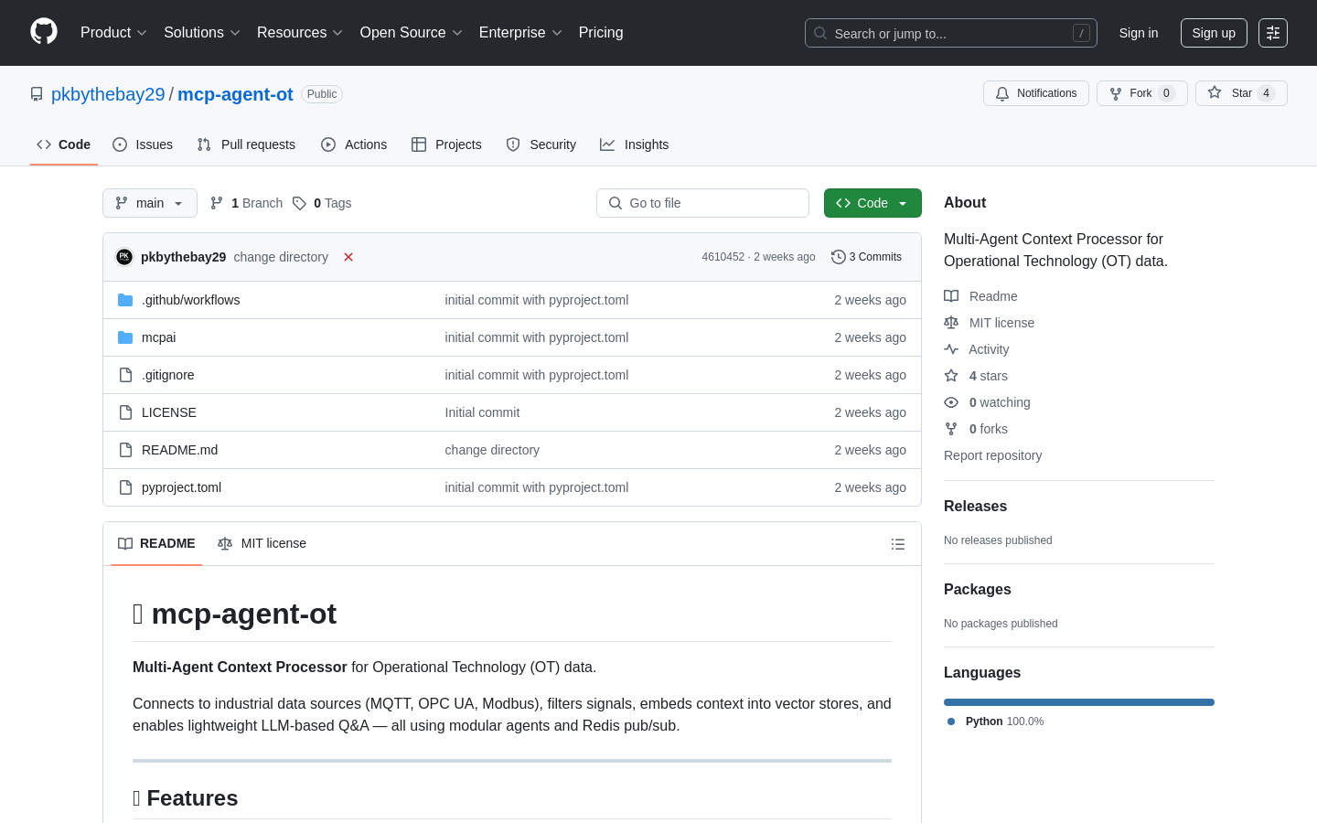Click the Releases heading link
Viewport: 1317px width, 823px height.
pyautogui.click(x=975, y=507)
